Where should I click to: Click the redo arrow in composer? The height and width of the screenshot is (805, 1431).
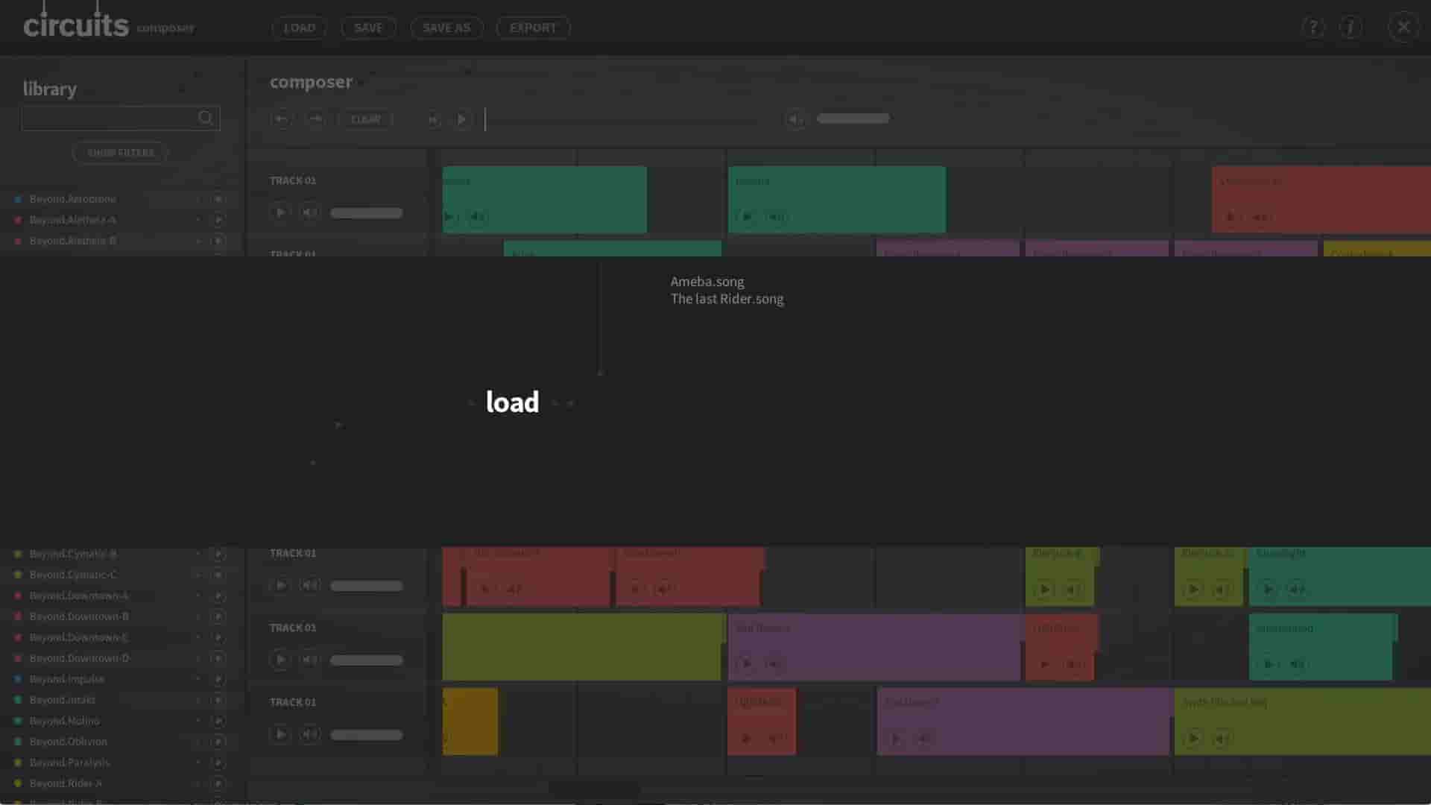[x=315, y=119]
